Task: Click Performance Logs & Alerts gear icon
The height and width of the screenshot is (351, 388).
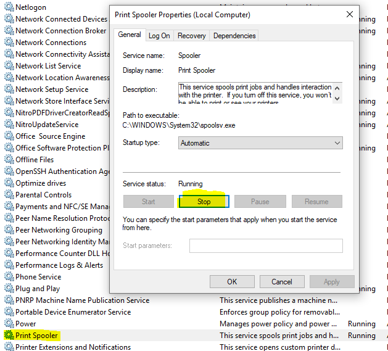Action: pos(9,265)
